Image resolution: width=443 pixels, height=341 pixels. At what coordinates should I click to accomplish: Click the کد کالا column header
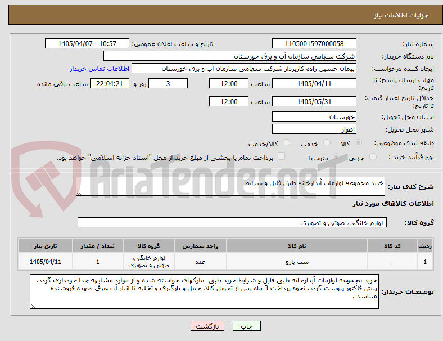pyautogui.click(x=392, y=246)
